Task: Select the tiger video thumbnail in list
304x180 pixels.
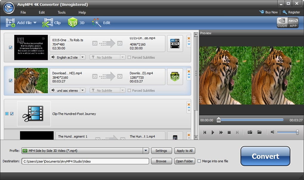Action: [x=31, y=80]
